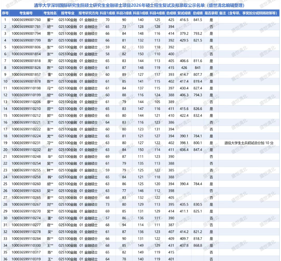
Task: Click the name cell 习**
Action: click(x=50, y=143)
